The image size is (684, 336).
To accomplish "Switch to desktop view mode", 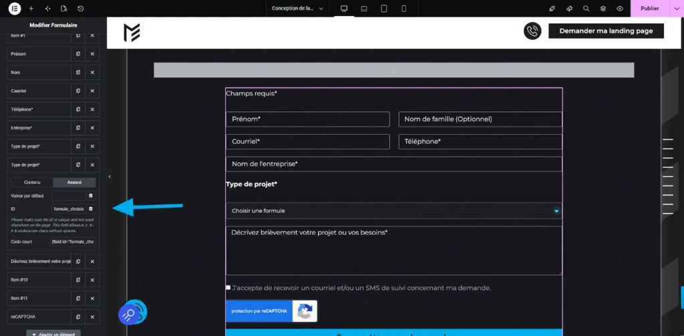I will pyautogui.click(x=344, y=8).
